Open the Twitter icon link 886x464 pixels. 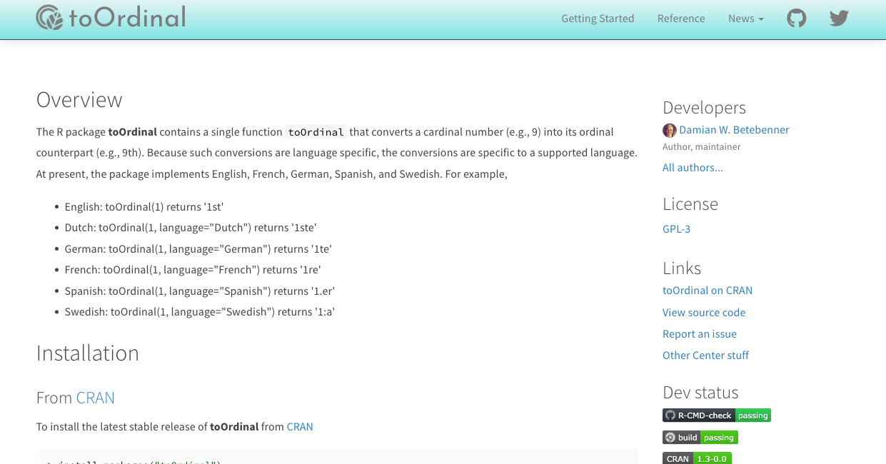839,19
